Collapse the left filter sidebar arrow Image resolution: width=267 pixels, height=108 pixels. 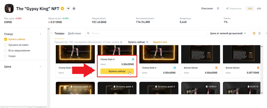tap(51, 33)
